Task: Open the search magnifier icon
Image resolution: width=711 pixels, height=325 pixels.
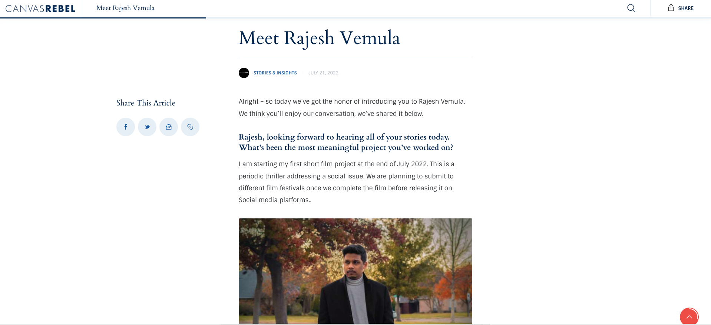Action: [x=631, y=8]
